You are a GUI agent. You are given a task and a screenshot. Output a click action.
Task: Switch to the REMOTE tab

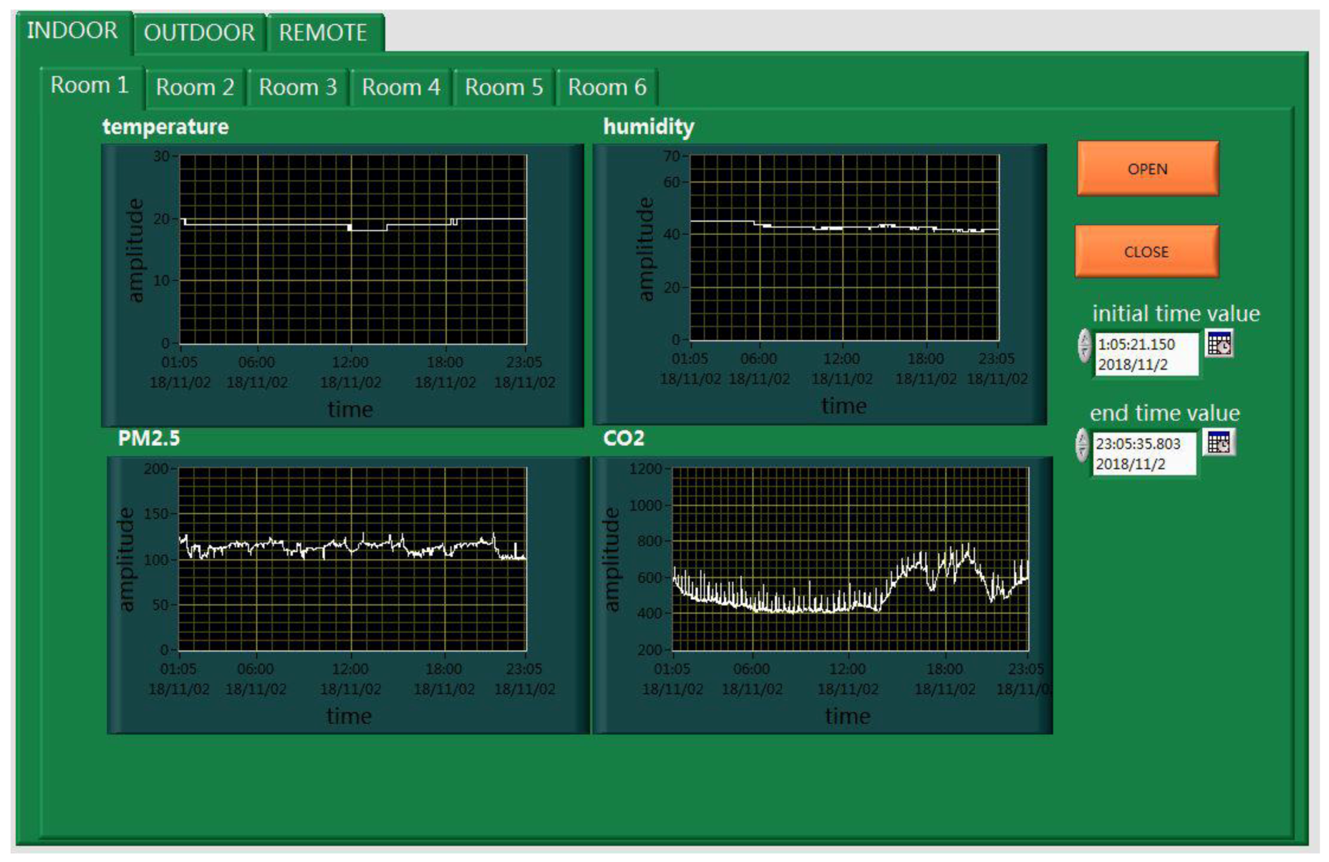(323, 33)
